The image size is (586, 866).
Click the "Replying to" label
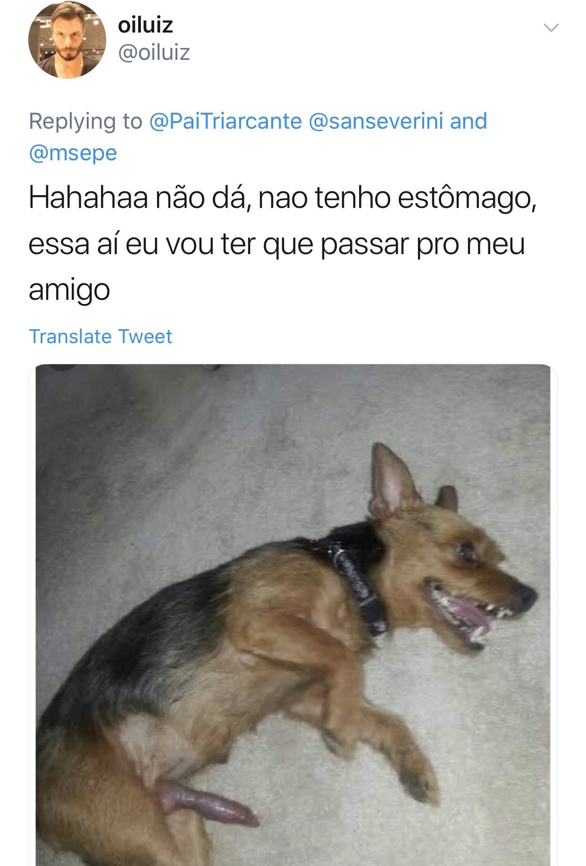[85, 121]
